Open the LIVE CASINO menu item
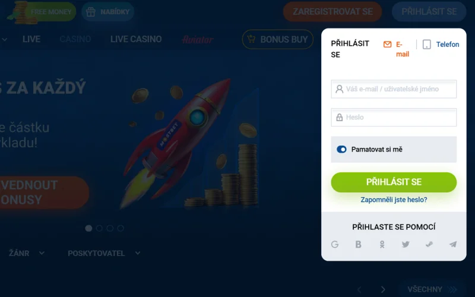The width and height of the screenshot is (475, 297). 136,39
